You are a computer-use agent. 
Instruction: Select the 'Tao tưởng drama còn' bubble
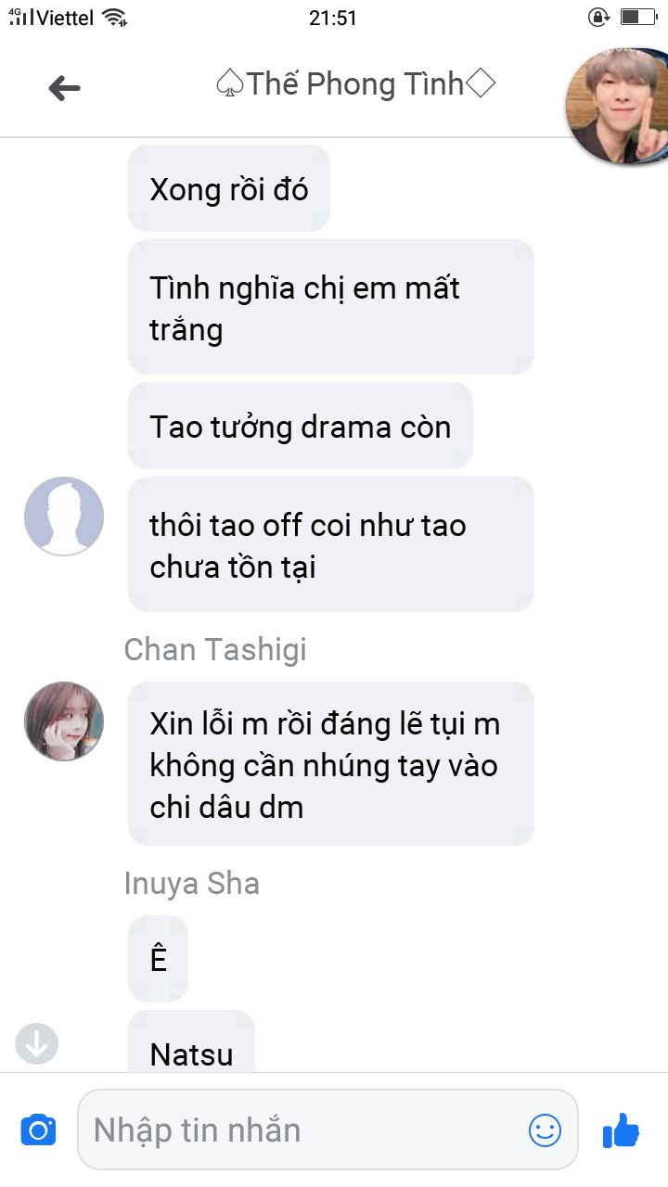click(x=301, y=426)
